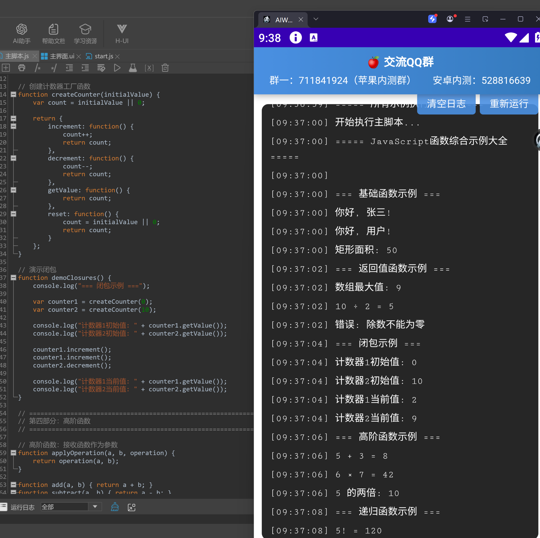Image resolution: width=540 pixels, height=538 pixels.
Task: Fold the applyOperation function block
Action: pos(13,453)
